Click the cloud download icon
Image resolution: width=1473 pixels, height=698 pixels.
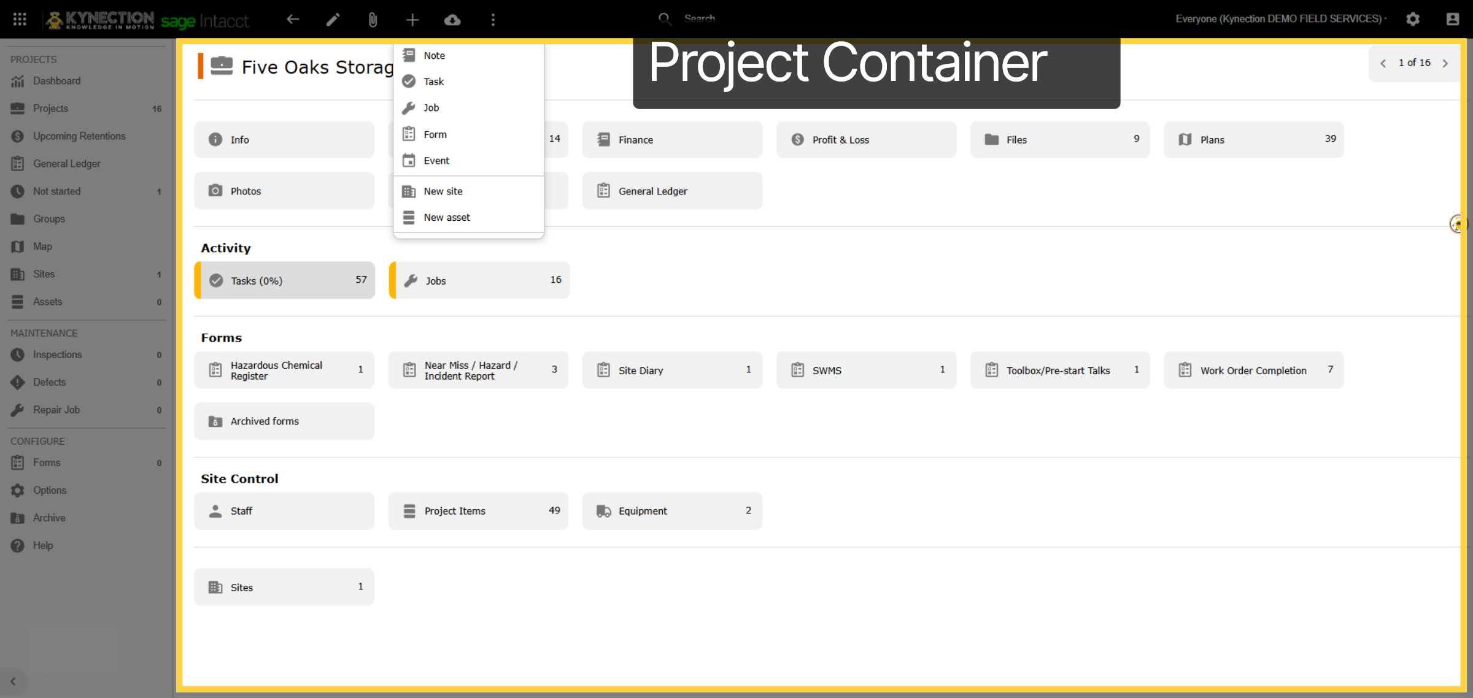coord(452,20)
